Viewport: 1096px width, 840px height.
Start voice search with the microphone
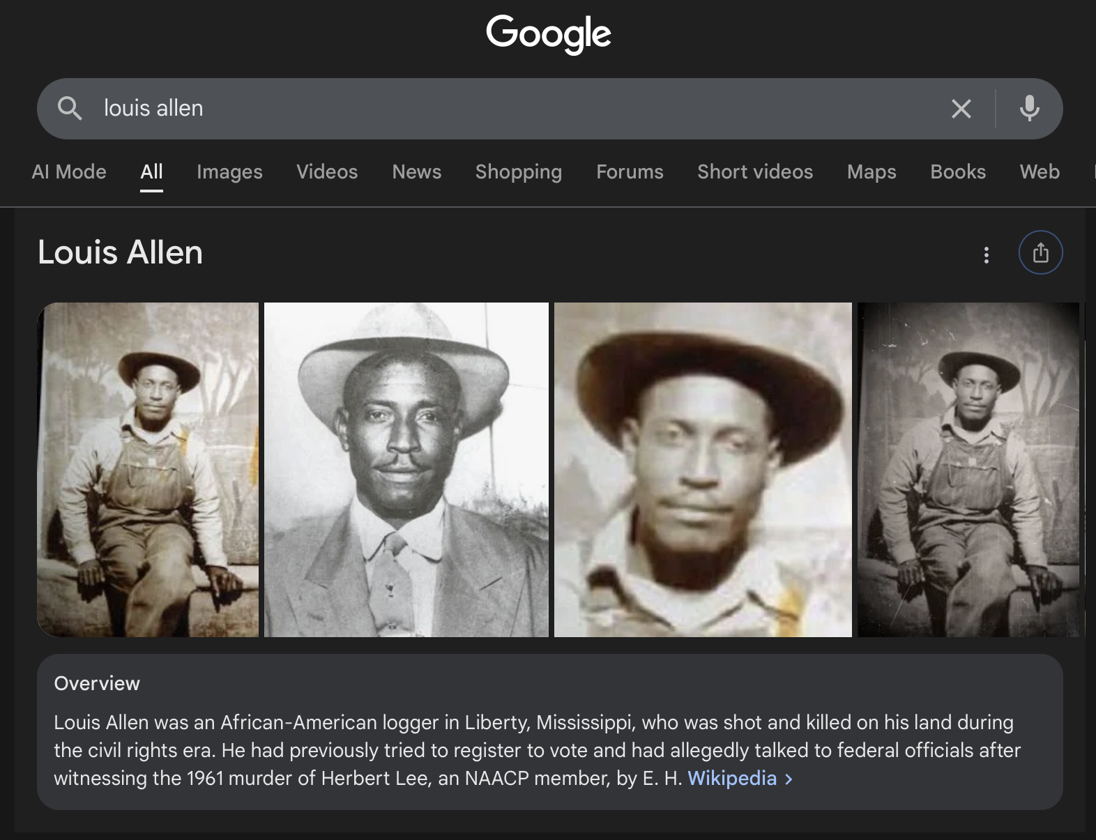coord(1030,109)
